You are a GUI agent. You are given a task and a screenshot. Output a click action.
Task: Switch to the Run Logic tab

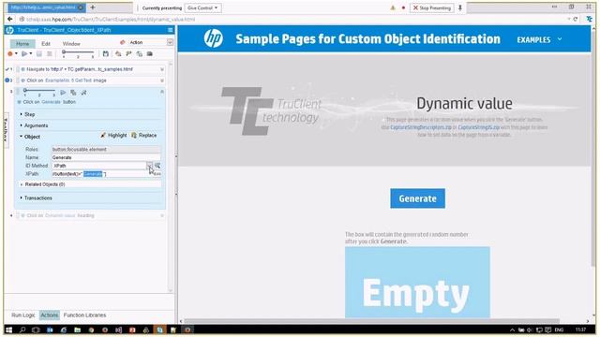click(22, 315)
